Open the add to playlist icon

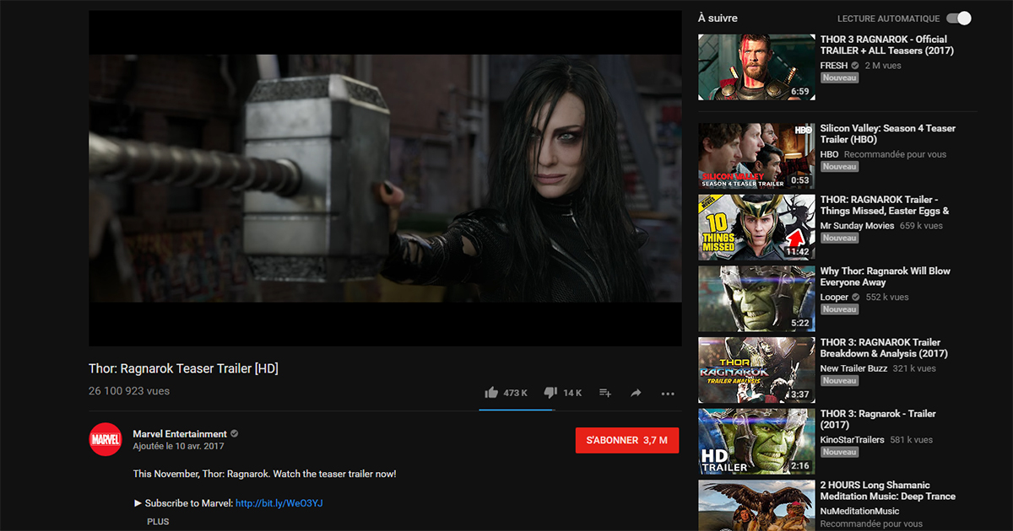[x=604, y=393]
